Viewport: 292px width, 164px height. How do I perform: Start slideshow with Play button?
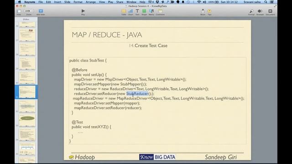(83, 11)
